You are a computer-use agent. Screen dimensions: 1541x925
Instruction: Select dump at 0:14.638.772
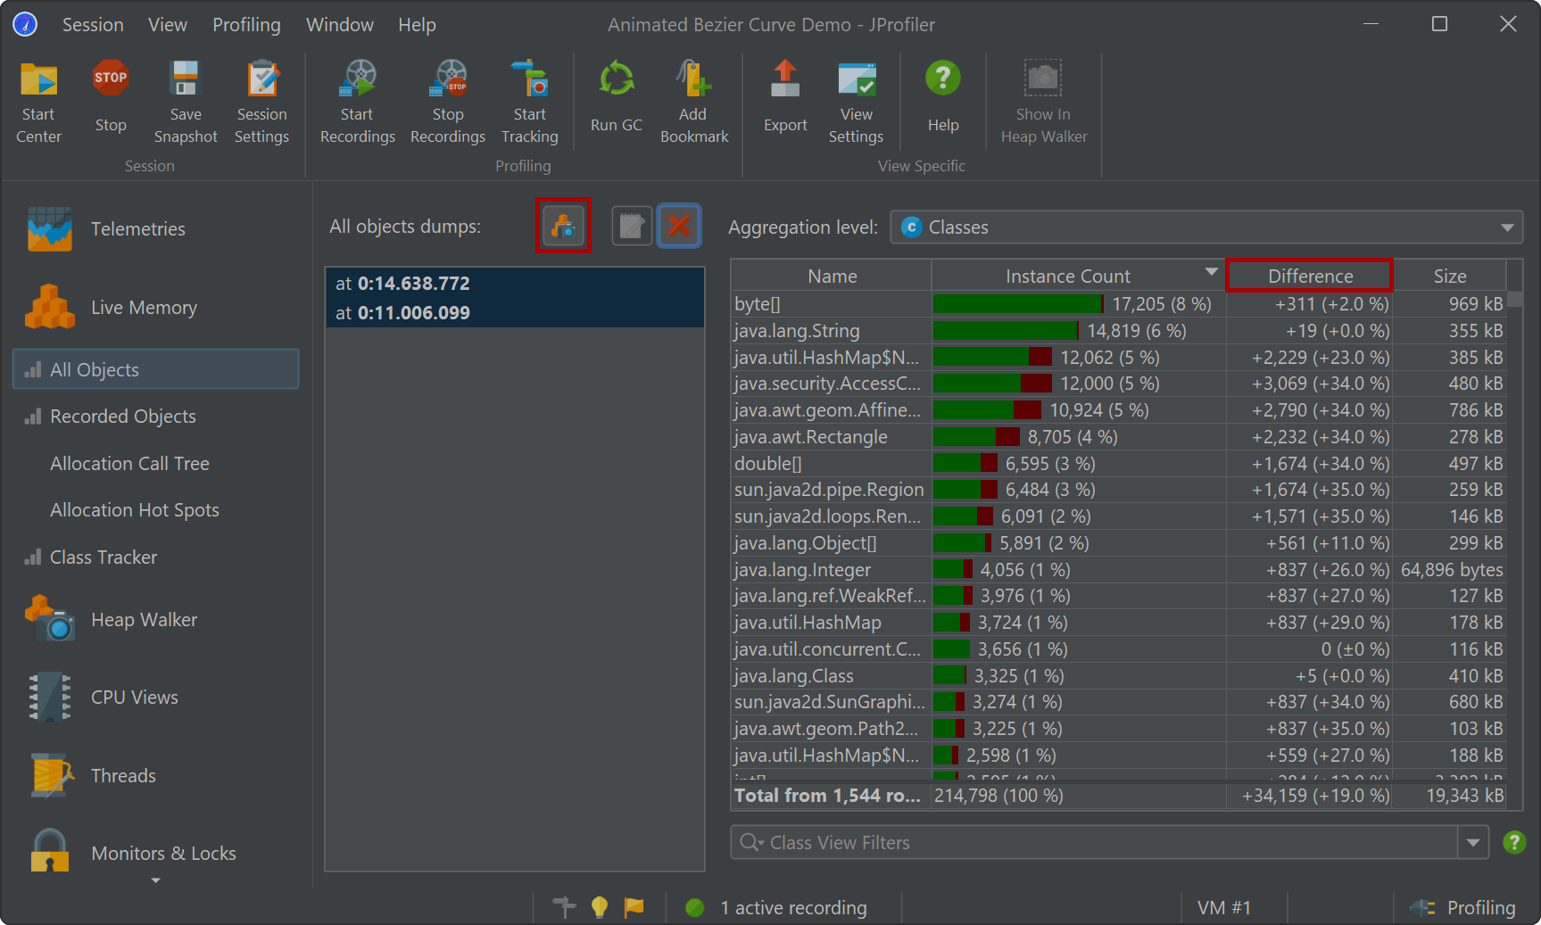click(x=515, y=284)
